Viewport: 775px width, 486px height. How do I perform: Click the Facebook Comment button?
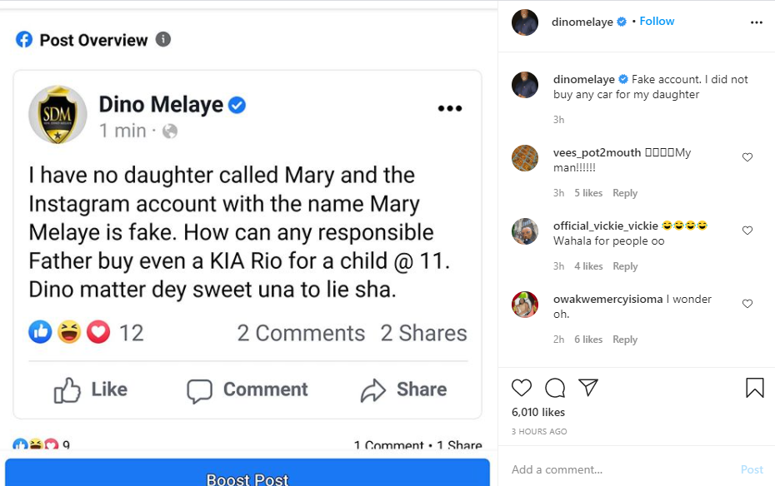pos(247,389)
